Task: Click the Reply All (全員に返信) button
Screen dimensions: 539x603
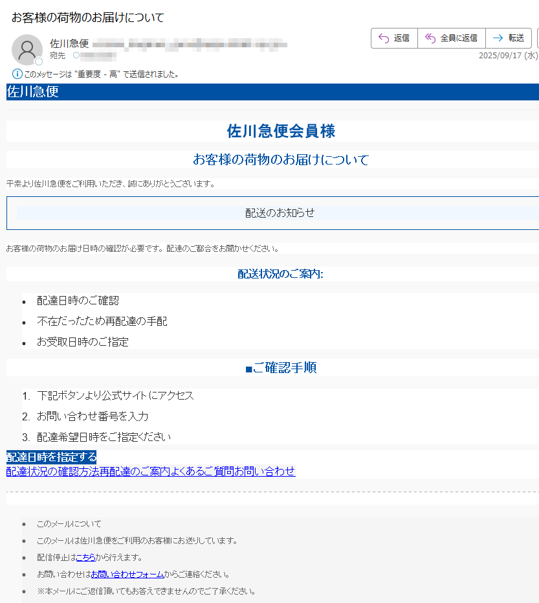Action: point(452,38)
